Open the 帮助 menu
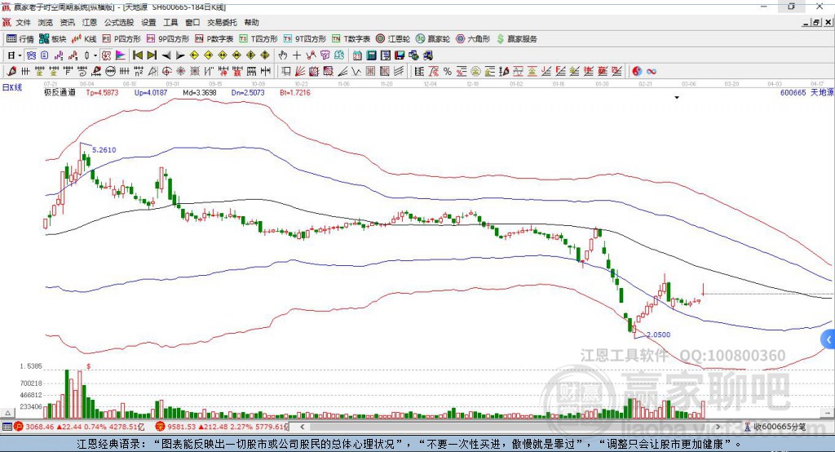Image resolution: width=835 pixels, height=452 pixels. [x=251, y=22]
